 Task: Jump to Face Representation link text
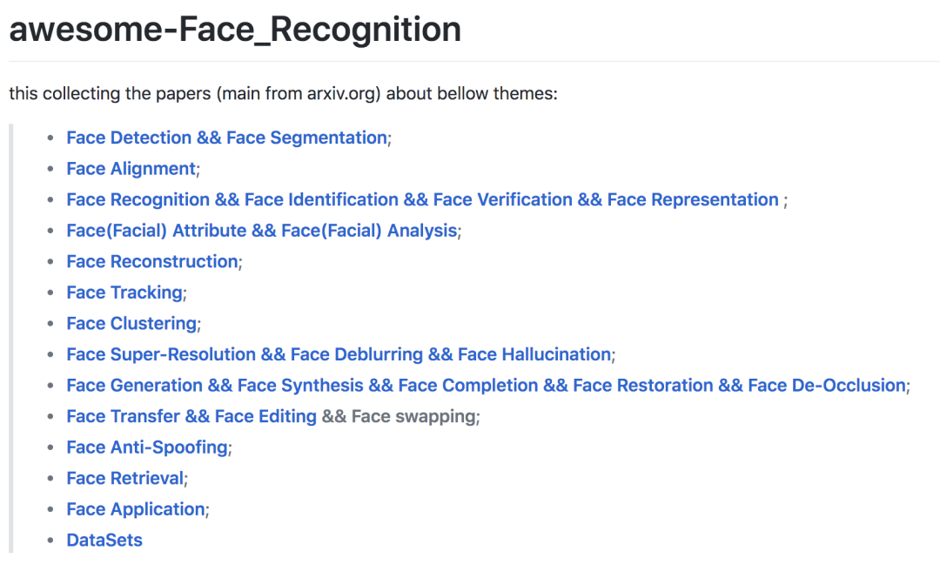click(693, 199)
